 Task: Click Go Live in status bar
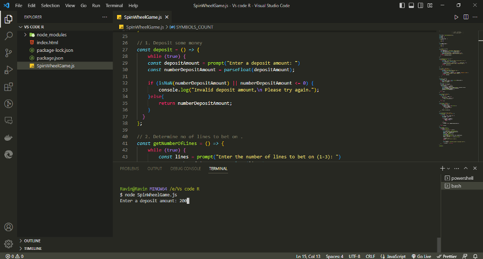point(421,256)
